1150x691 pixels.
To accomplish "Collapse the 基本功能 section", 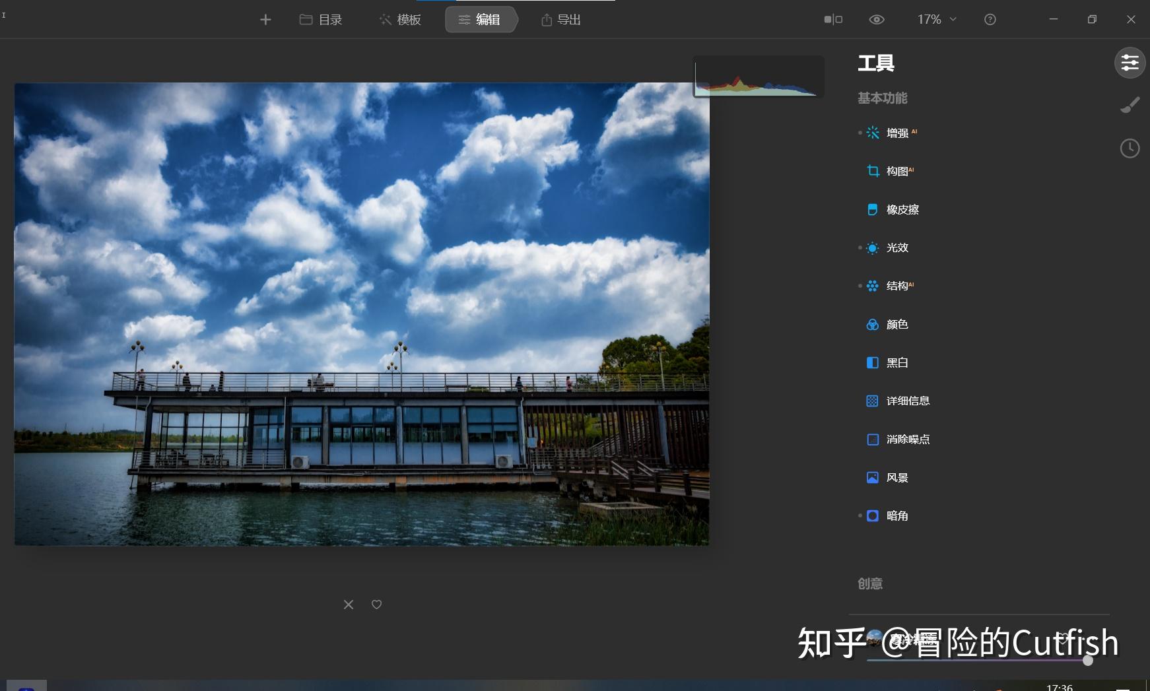I will click(882, 98).
